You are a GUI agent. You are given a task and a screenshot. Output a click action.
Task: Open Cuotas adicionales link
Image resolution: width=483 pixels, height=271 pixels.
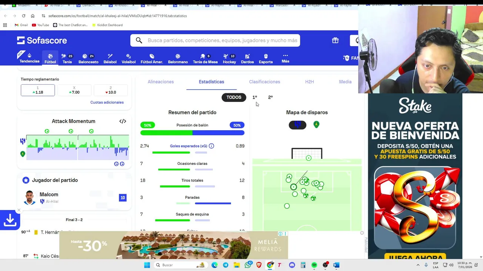107,102
